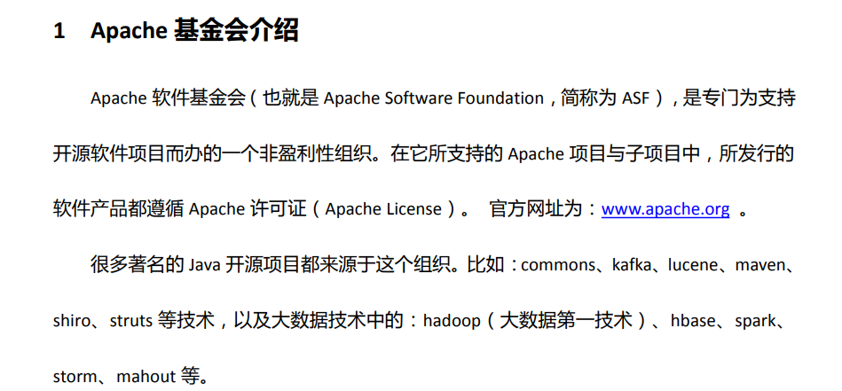The height and width of the screenshot is (391, 842).
Task: Click the text "官方网址为"
Action: 535,209
